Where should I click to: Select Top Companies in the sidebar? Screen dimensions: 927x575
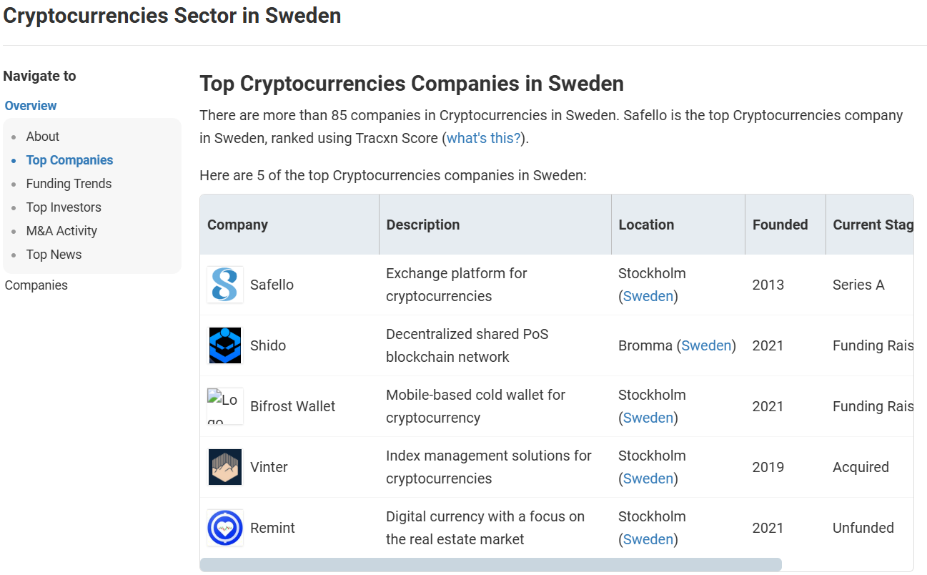pos(69,160)
